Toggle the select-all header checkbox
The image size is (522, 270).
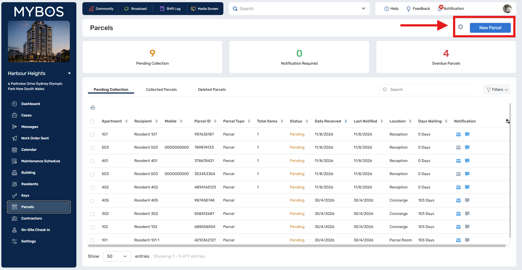(x=92, y=122)
